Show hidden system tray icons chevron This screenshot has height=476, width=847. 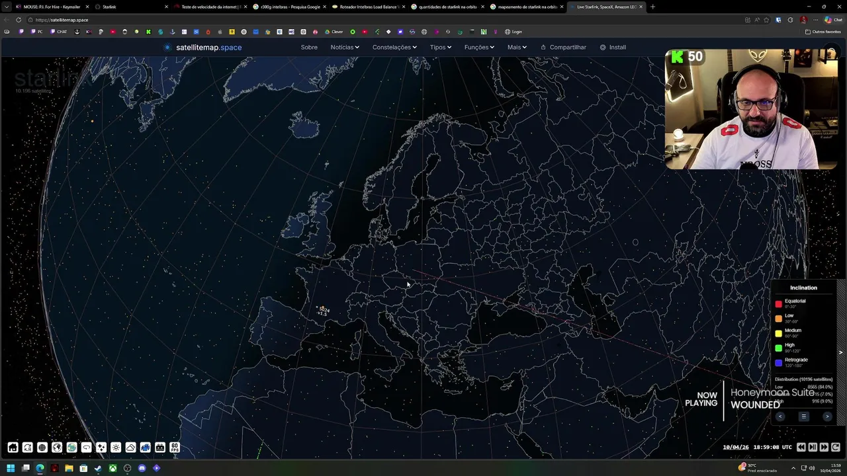793,468
